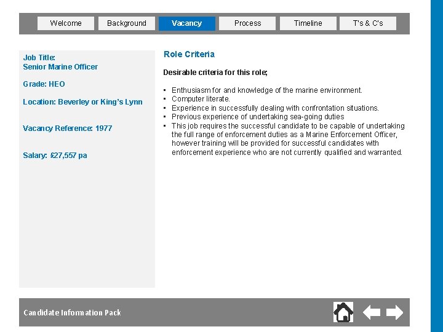This screenshot has width=443, height=332.
Task: Click the left arrow for previous page
Action: click(371, 312)
